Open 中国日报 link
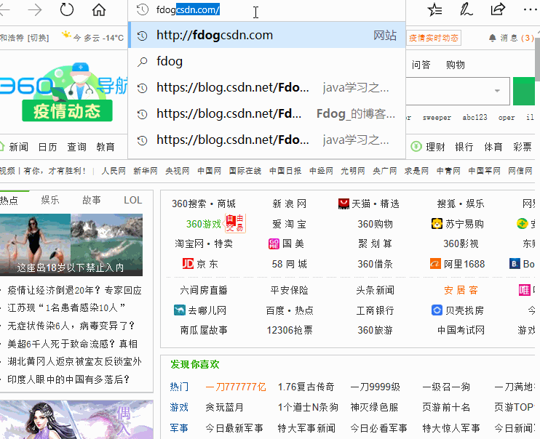Screen dimensions: 540x439 click(x=285, y=171)
